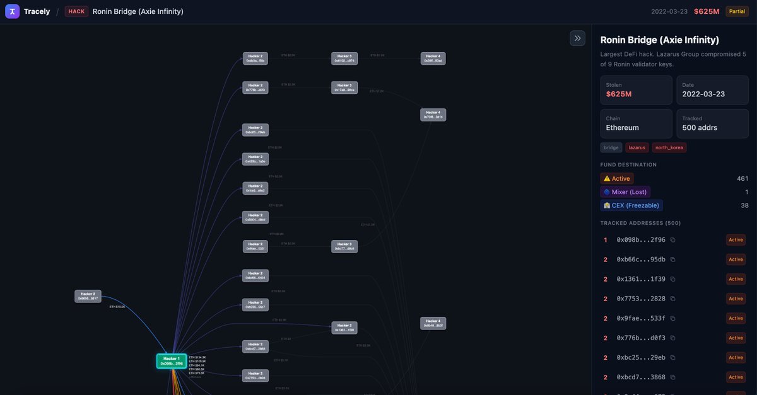Viewport: 757px width, 395px height.
Task: Select Hacker 2 node 0x429a...1a3e
Action: click(255, 159)
